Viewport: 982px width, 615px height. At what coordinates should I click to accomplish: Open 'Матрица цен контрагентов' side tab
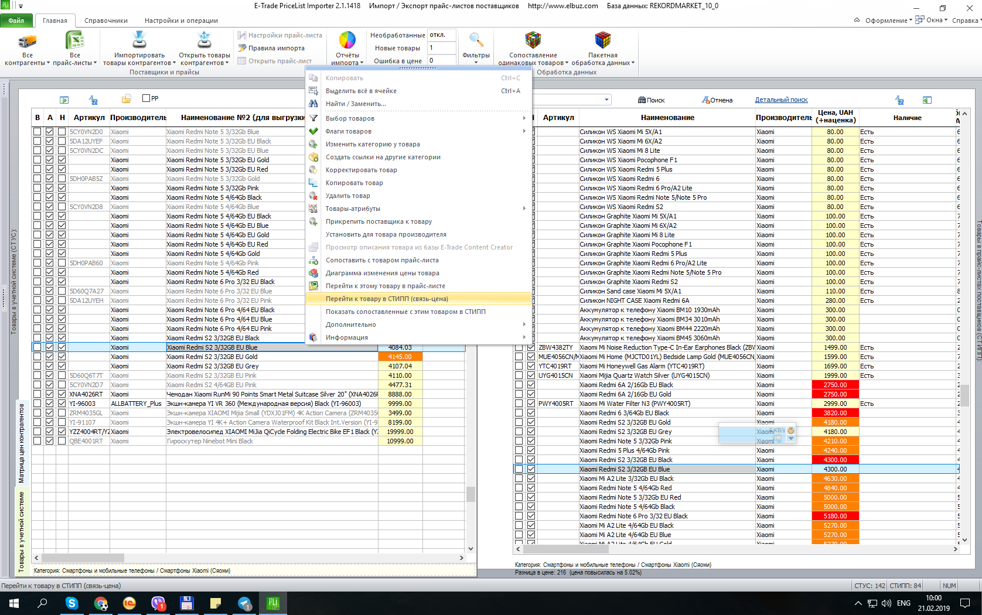point(22,443)
